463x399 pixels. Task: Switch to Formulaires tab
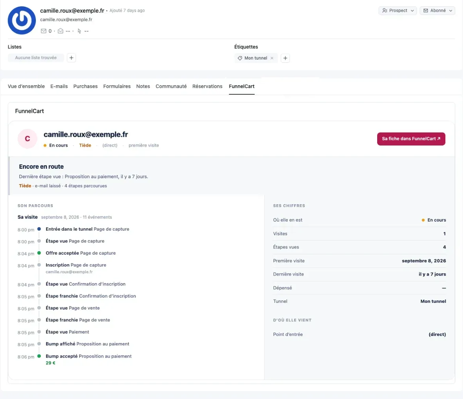[x=117, y=86]
